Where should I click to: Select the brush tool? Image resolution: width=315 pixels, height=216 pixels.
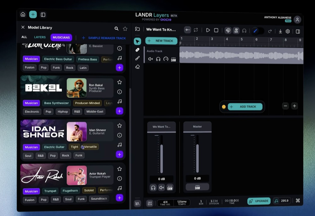137,58
